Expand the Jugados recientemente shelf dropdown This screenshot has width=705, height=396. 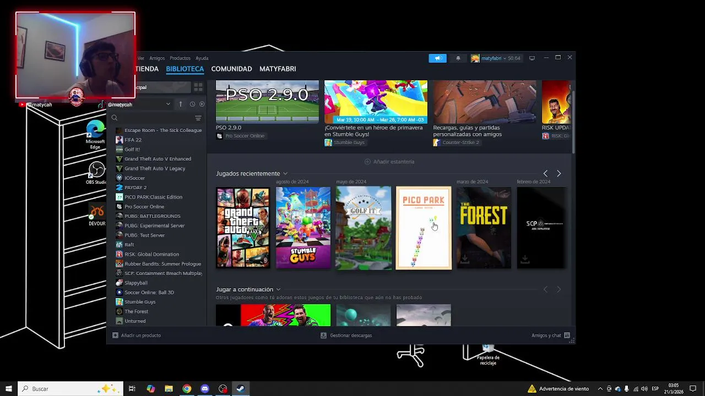click(x=285, y=174)
